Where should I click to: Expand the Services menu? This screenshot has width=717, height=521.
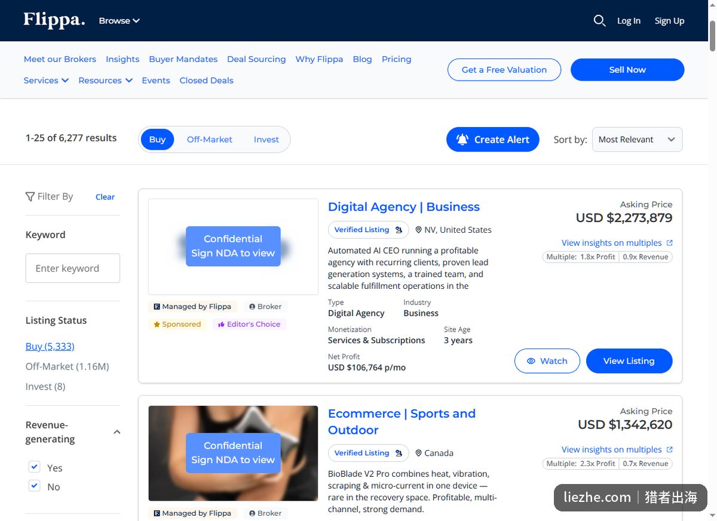point(46,81)
